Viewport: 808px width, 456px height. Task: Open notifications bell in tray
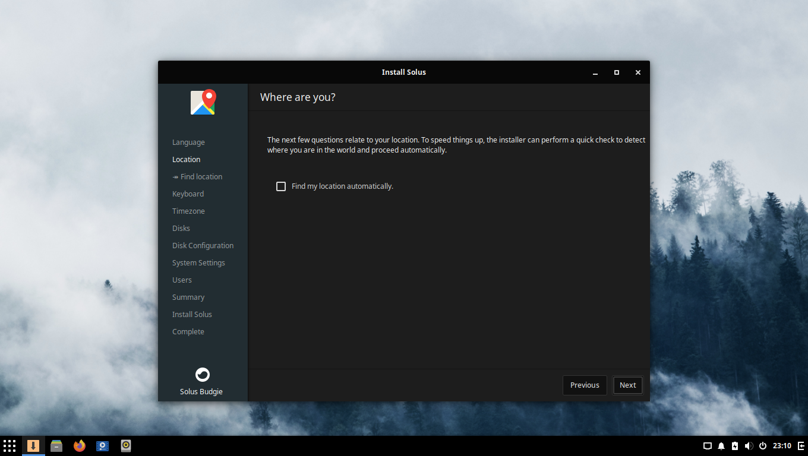click(721, 446)
